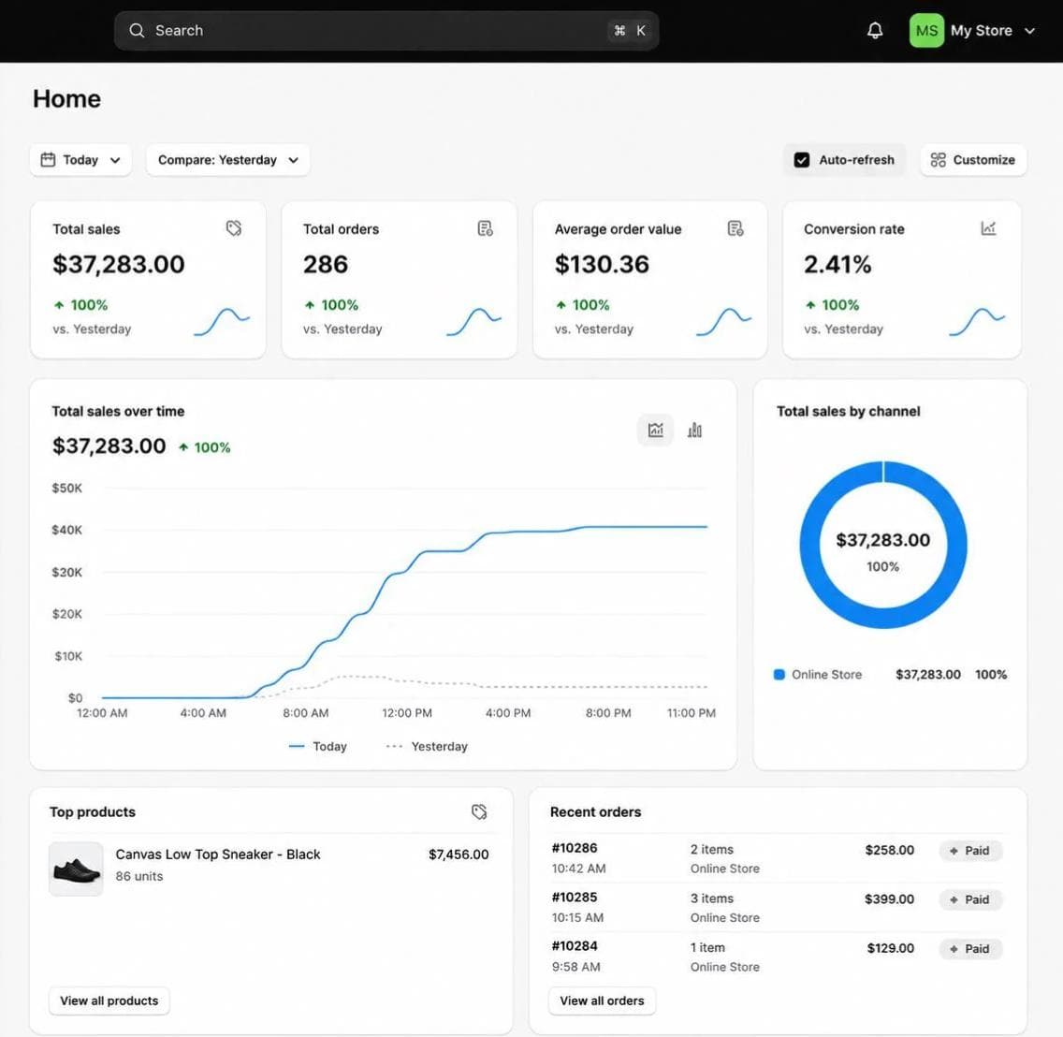Click the Home page title
The image size is (1063, 1037).
coord(66,99)
